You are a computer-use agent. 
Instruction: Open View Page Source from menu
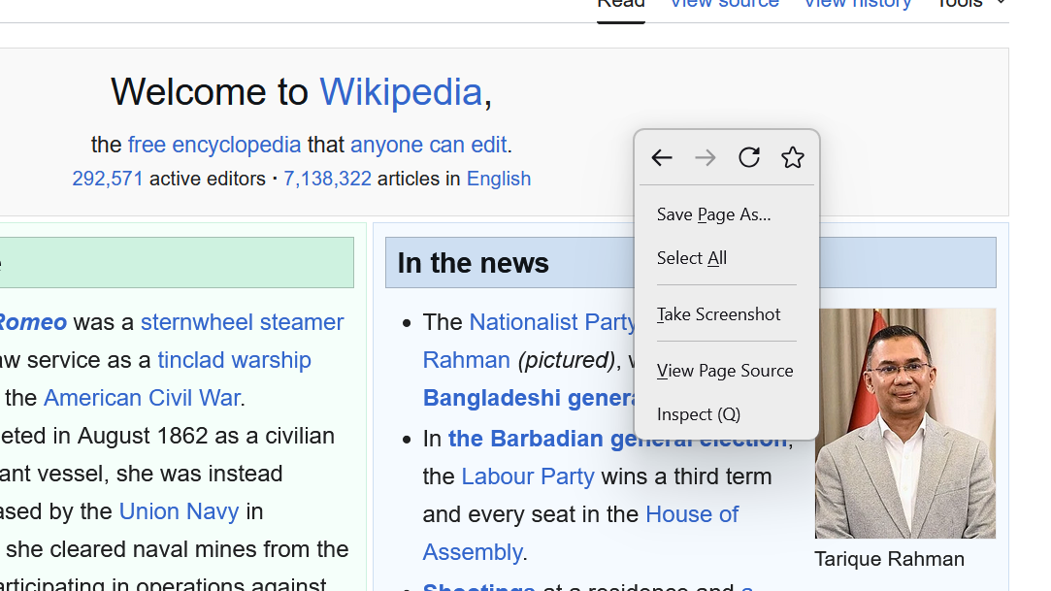point(724,371)
